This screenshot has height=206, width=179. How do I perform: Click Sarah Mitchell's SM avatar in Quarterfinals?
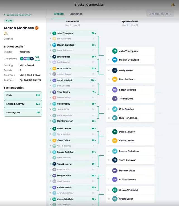pos(114,90)
